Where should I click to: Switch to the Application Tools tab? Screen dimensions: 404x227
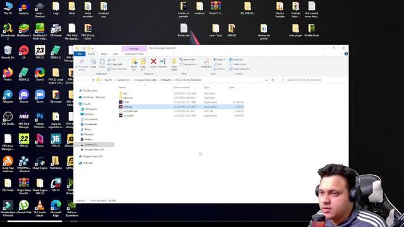coord(134,54)
